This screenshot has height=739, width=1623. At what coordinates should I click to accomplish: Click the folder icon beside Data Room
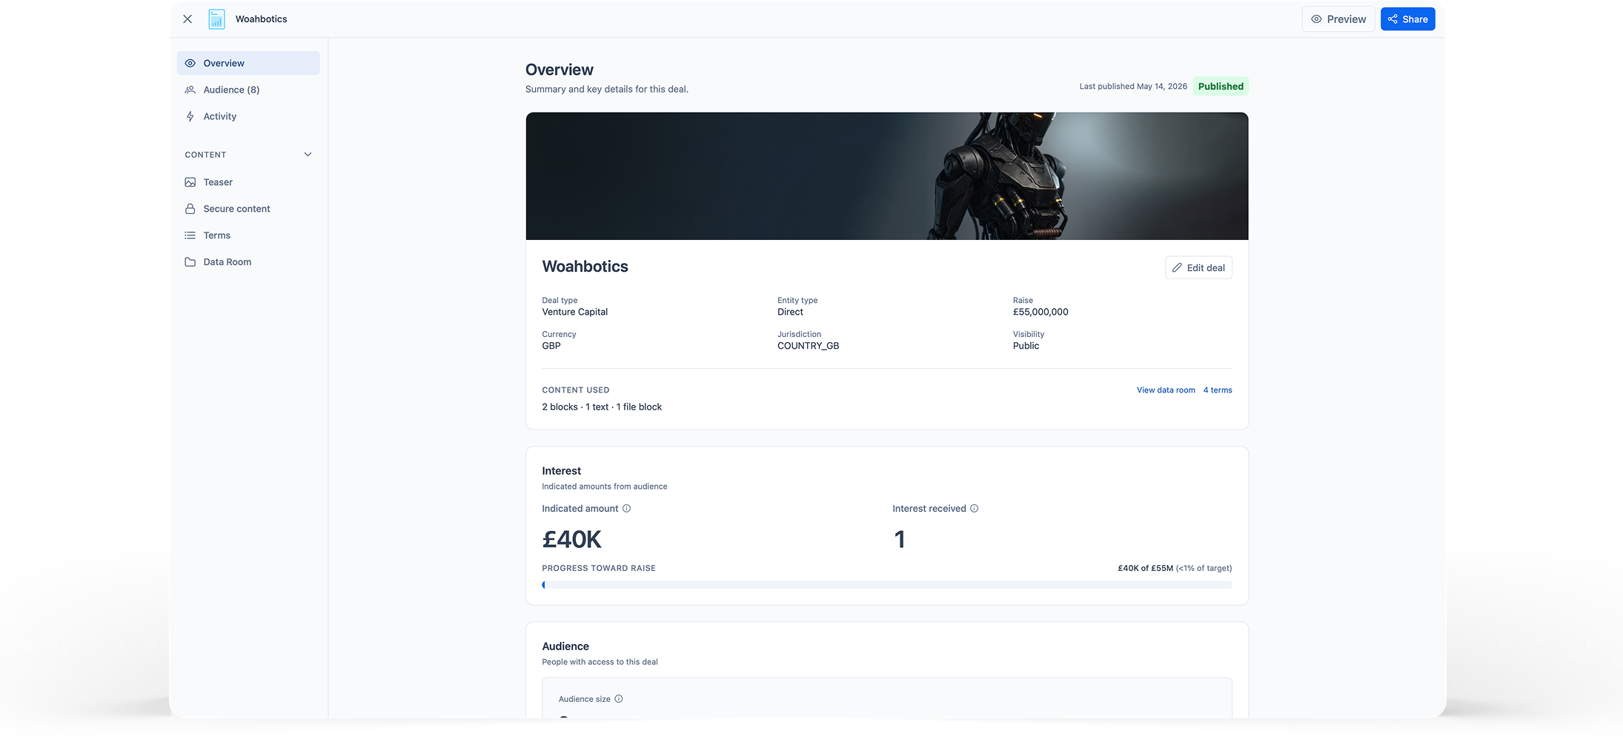[190, 262]
